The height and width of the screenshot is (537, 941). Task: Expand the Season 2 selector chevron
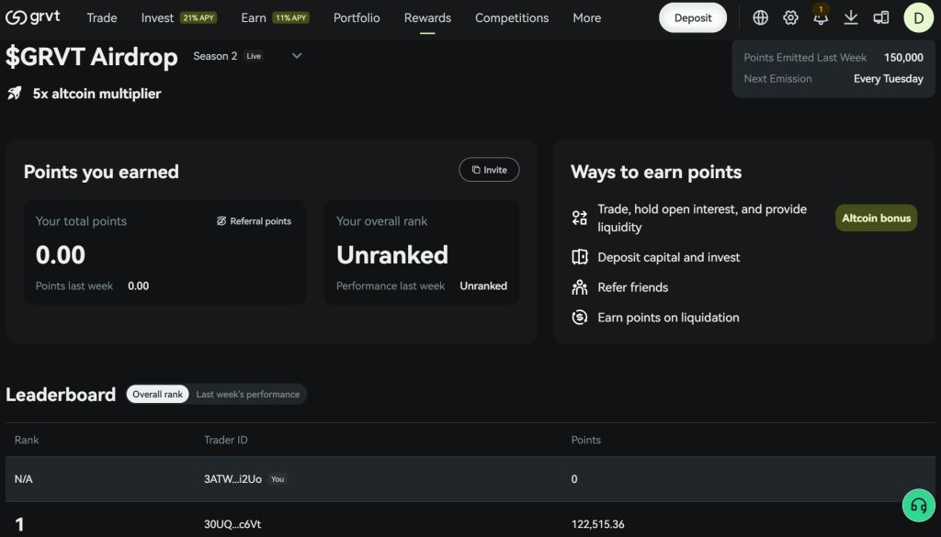296,56
